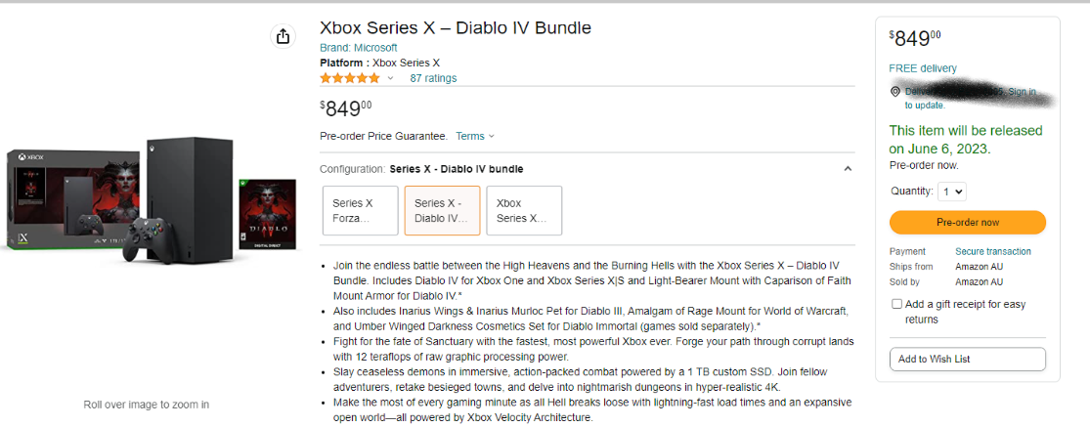Screen dimensions: 1090x427
Task: Click the Pre-order now button
Action: (x=967, y=223)
